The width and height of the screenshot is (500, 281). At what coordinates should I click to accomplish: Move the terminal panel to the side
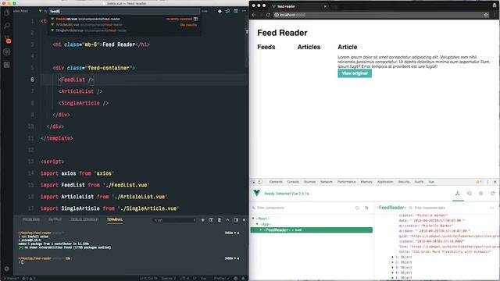236,220
